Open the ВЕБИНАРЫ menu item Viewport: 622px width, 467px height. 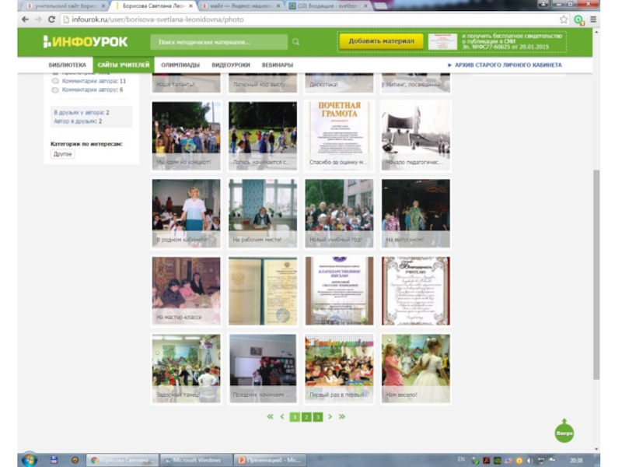[278, 65]
